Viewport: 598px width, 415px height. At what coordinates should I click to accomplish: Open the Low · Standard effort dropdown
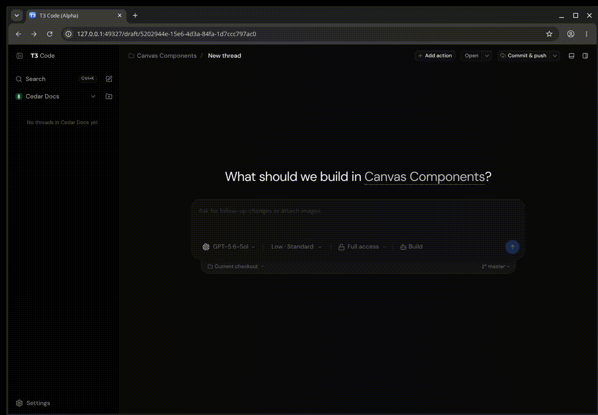click(x=296, y=247)
